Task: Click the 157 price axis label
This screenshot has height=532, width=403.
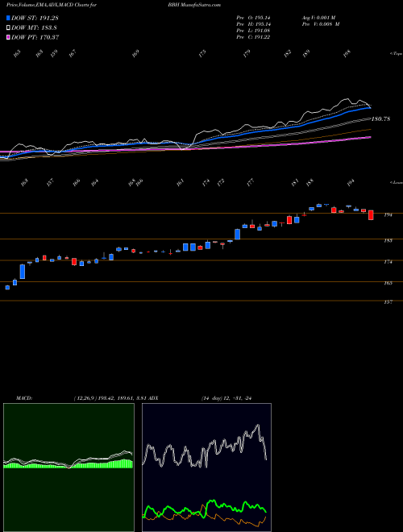Action: 388,302
